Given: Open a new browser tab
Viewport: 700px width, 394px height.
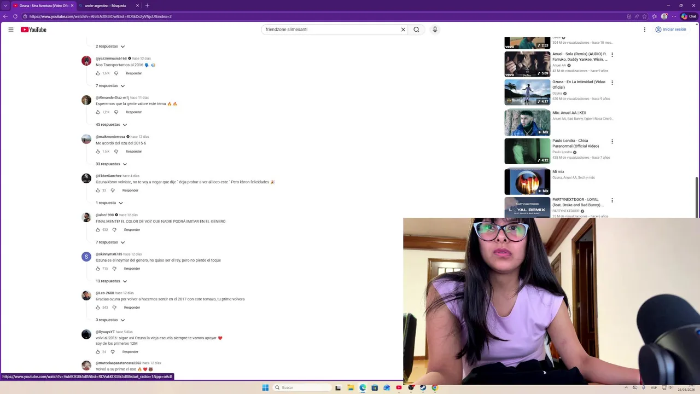Looking at the screenshot, I should tap(147, 5).
